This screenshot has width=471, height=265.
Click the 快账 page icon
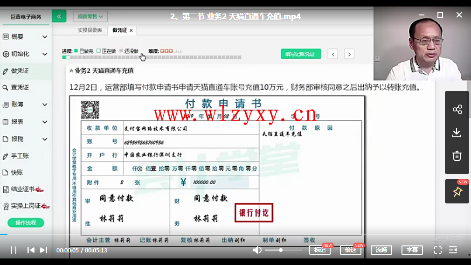point(5,173)
